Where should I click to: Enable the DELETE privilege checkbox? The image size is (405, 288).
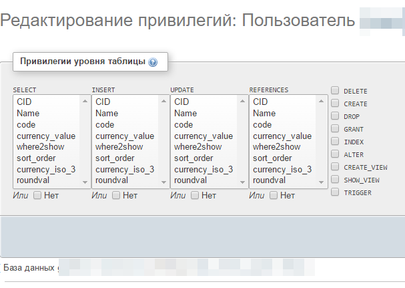pyautogui.click(x=335, y=90)
